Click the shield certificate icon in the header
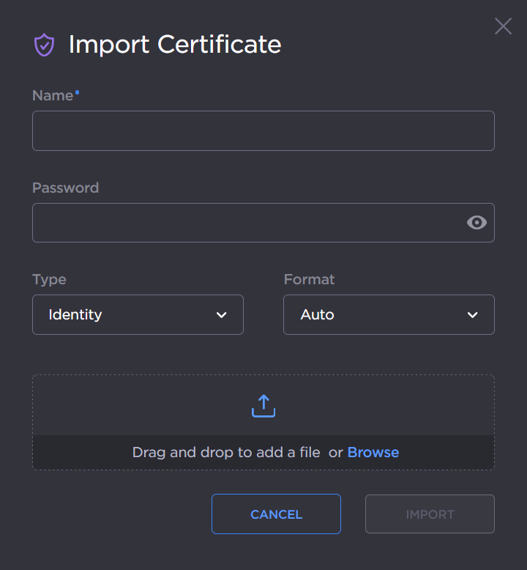 45,45
